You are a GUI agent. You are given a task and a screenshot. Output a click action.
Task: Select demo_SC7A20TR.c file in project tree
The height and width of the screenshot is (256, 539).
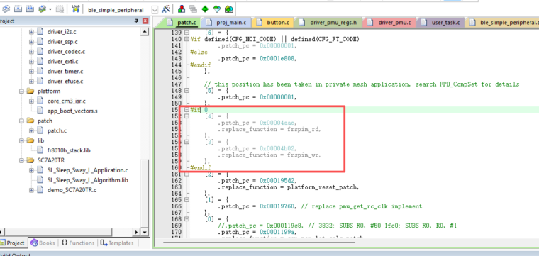point(72,190)
